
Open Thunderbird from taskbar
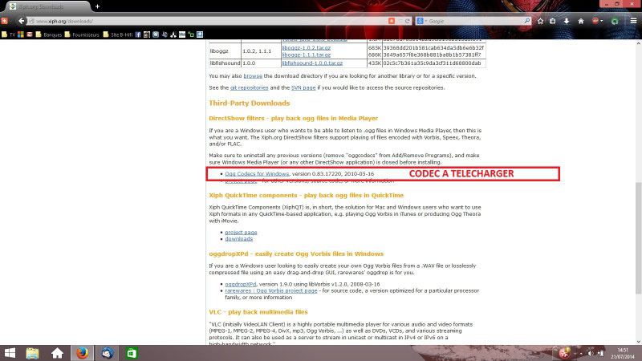pos(108,353)
